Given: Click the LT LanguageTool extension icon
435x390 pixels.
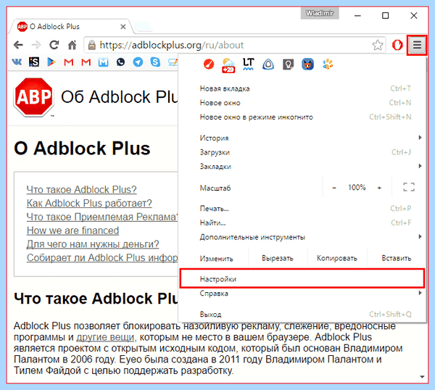Looking at the screenshot, I should click(x=248, y=65).
